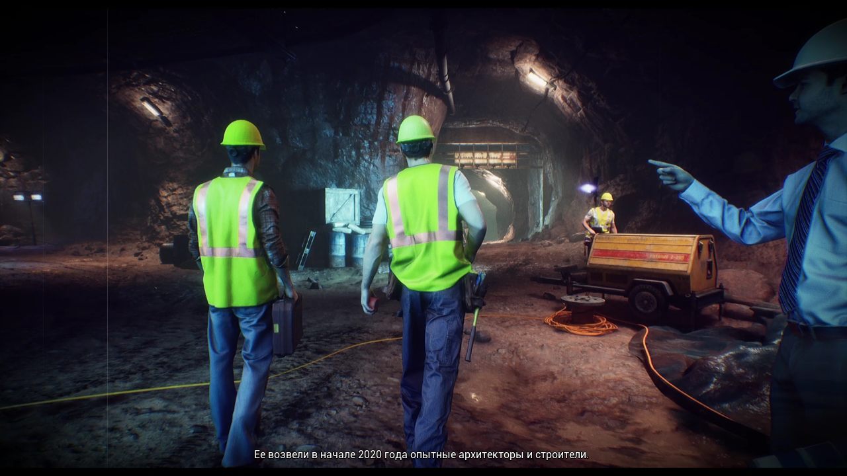The image size is (847, 476).
Task: Click the middle worker's green hard hat
Action: click(416, 129)
